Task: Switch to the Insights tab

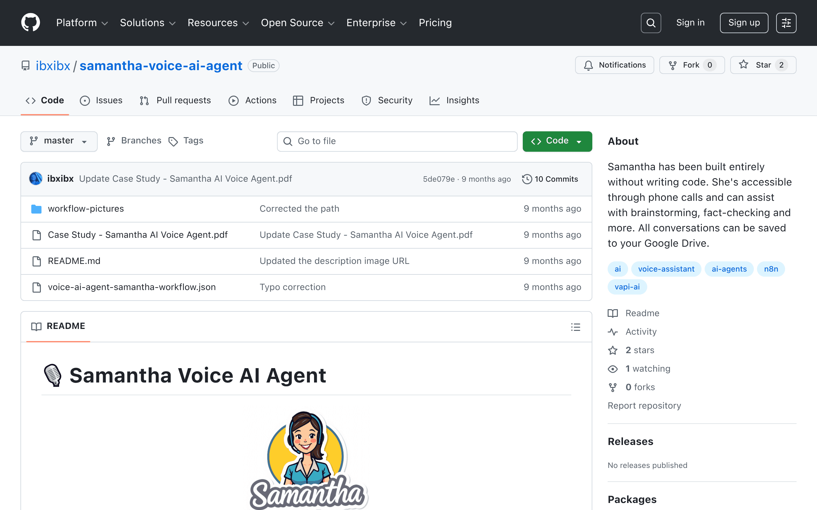Action: (454, 100)
